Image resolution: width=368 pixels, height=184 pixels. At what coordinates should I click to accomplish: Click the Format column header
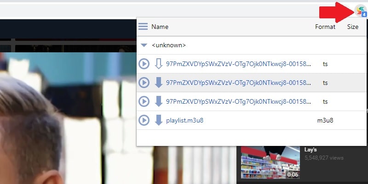325,27
